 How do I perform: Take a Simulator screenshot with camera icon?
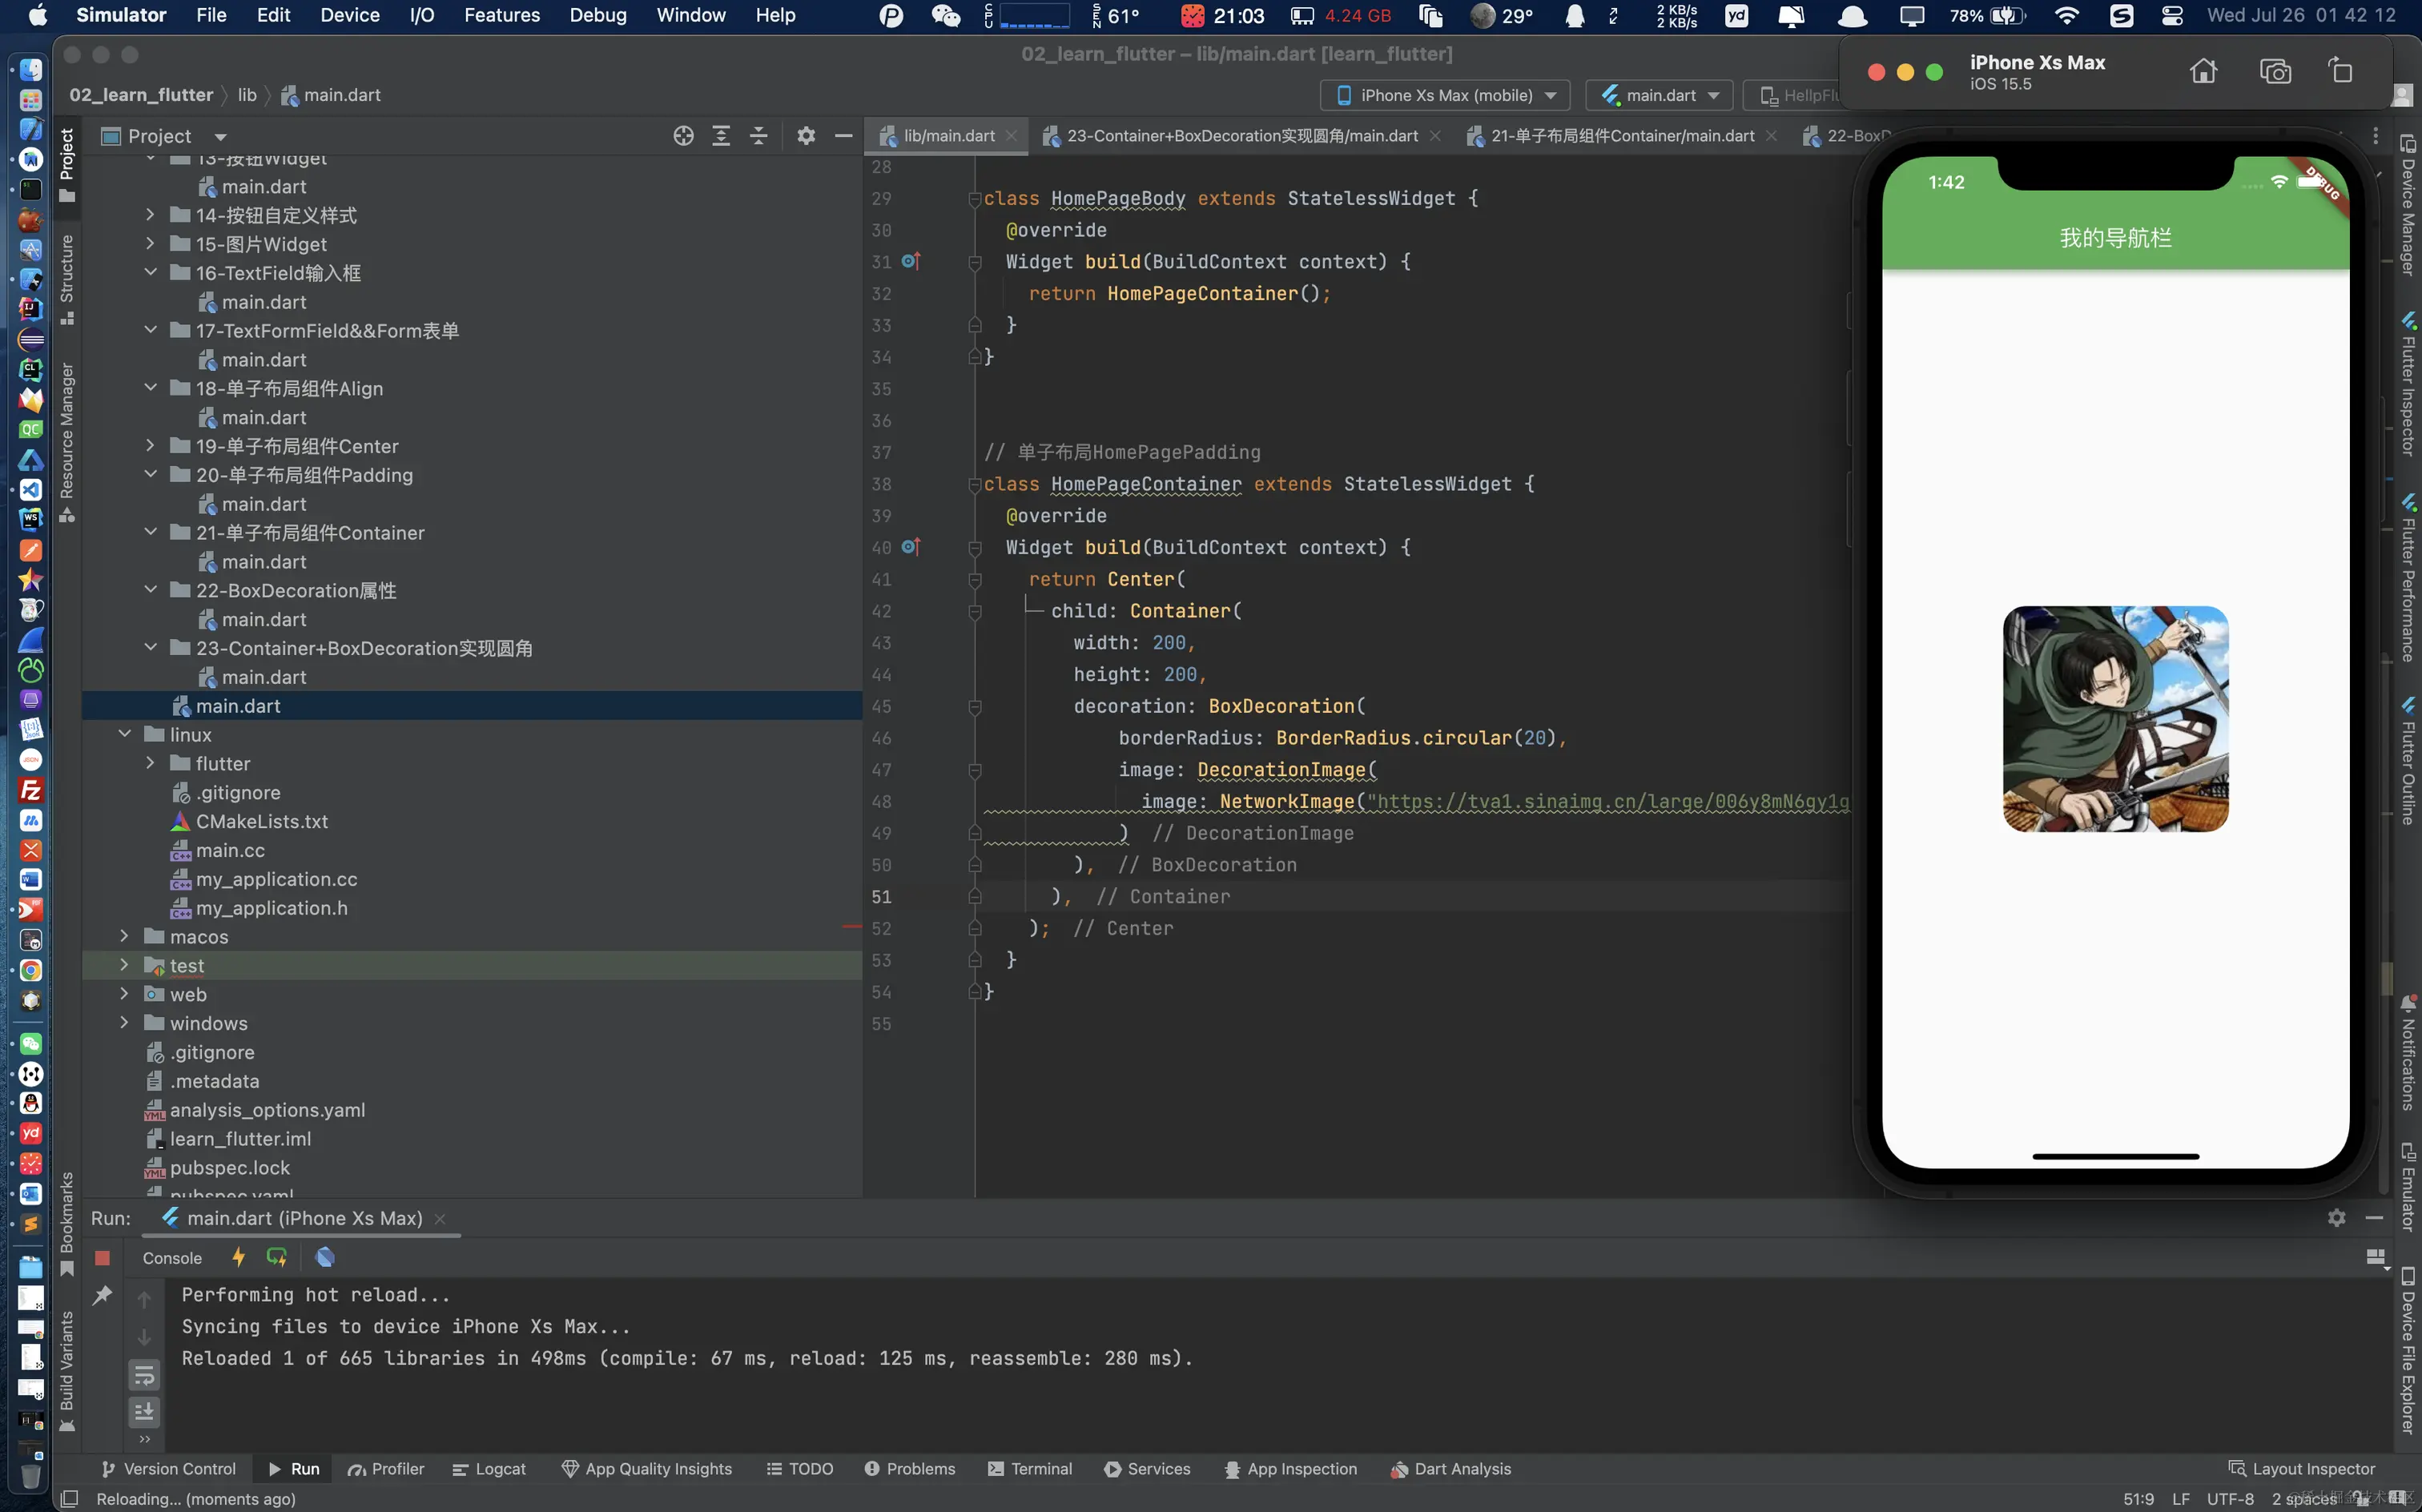2275,71
